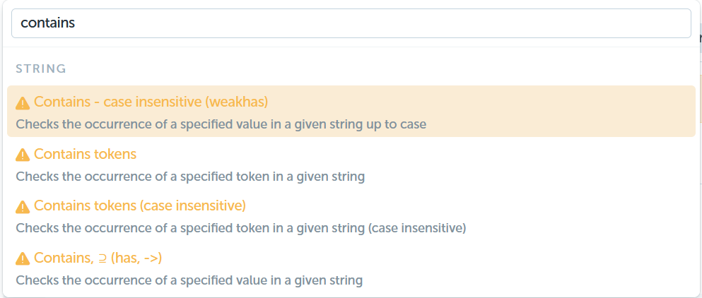Click description about specified token in string
The width and height of the screenshot is (702, 298).
tap(190, 177)
